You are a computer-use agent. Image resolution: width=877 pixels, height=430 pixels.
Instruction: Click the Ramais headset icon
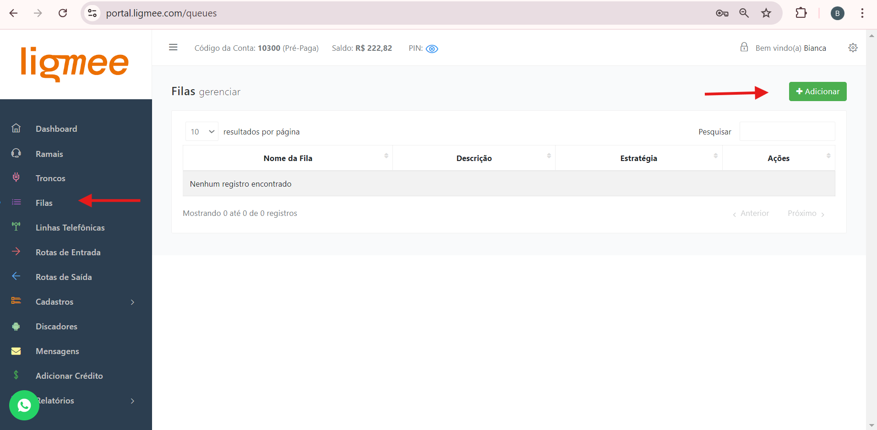click(16, 153)
